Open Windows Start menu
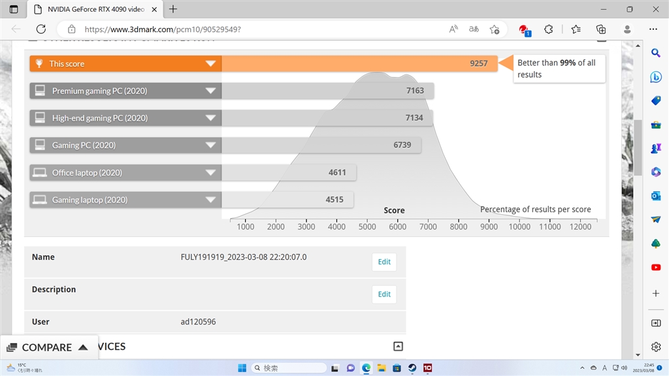The width and height of the screenshot is (669, 376). (x=242, y=368)
